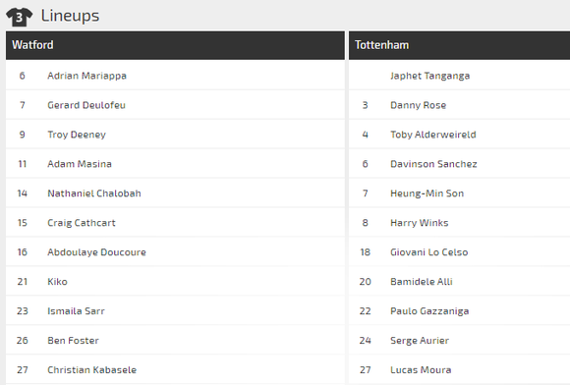The height and width of the screenshot is (385, 570).
Task: Open Gerard Deulofeu's profile
Action: point(86,105)
